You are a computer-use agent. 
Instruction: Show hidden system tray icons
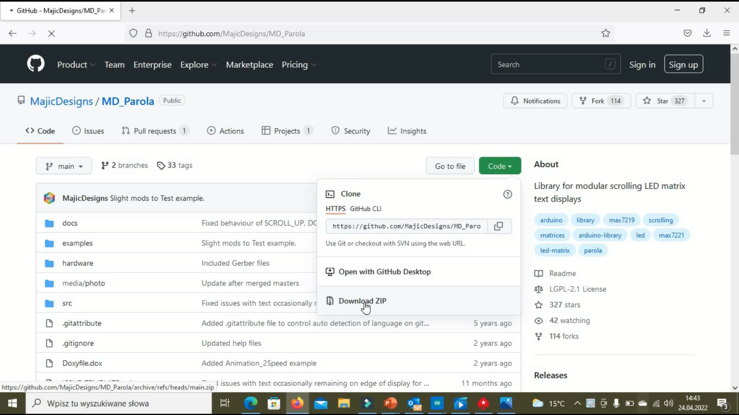(577, 404)
